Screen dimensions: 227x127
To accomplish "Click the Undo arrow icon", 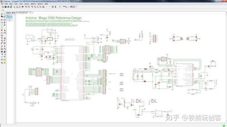I will [46, 7].
